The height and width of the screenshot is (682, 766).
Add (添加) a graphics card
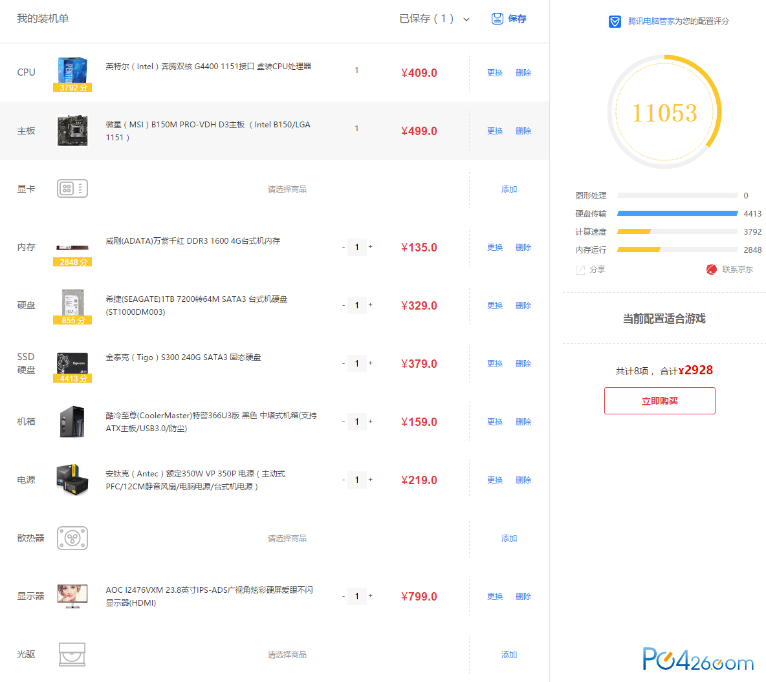(509, 189)
